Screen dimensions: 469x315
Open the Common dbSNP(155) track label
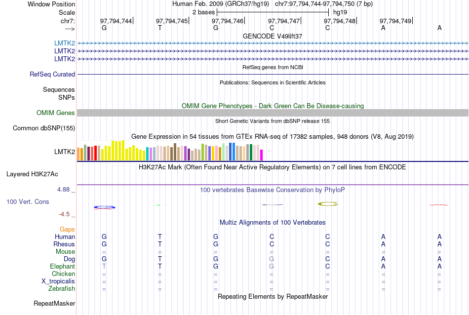[44, 128]
